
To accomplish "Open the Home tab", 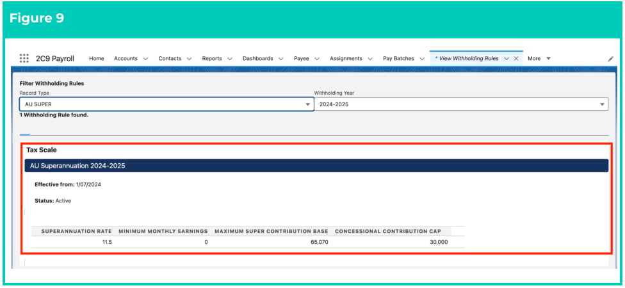I will pos(97,58).
